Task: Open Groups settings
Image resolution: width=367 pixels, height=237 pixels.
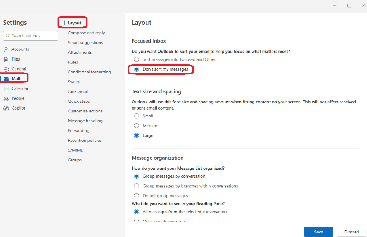Action: pos(75,160)
